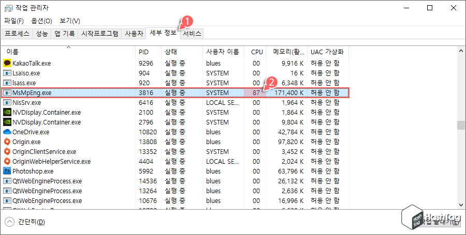Click the scrollbar up arrow
466x235 pixels.
pyautogui.click(x=461, y=51)
